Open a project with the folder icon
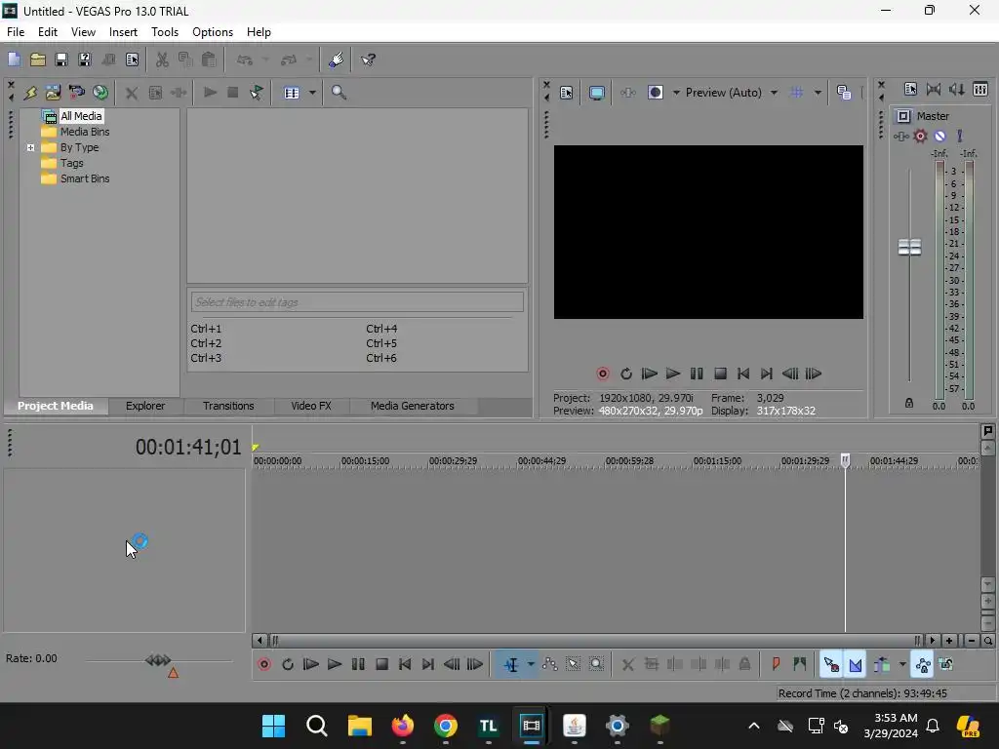999x749 pixels. (38, 59)
